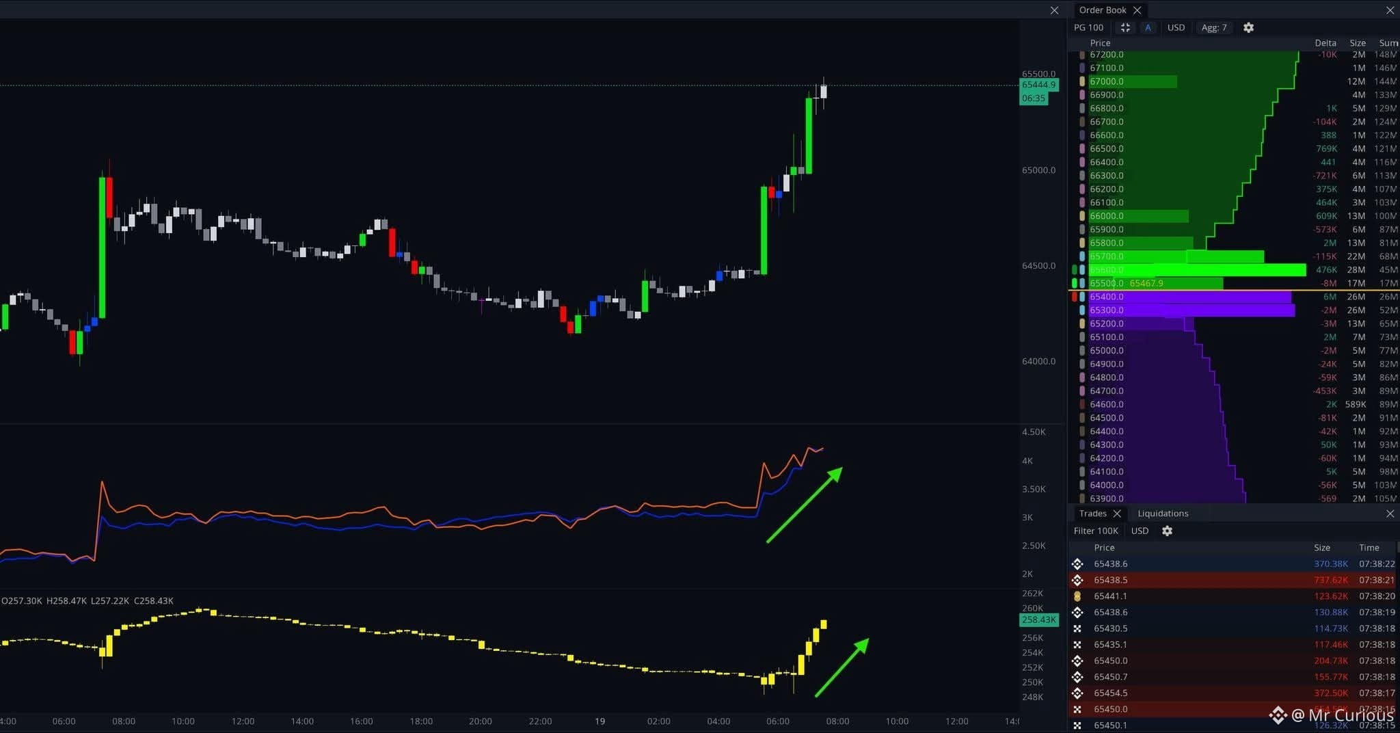Close the Order Book panel group
Screen dimensions: 1400x733
[x=1390, y=10]
